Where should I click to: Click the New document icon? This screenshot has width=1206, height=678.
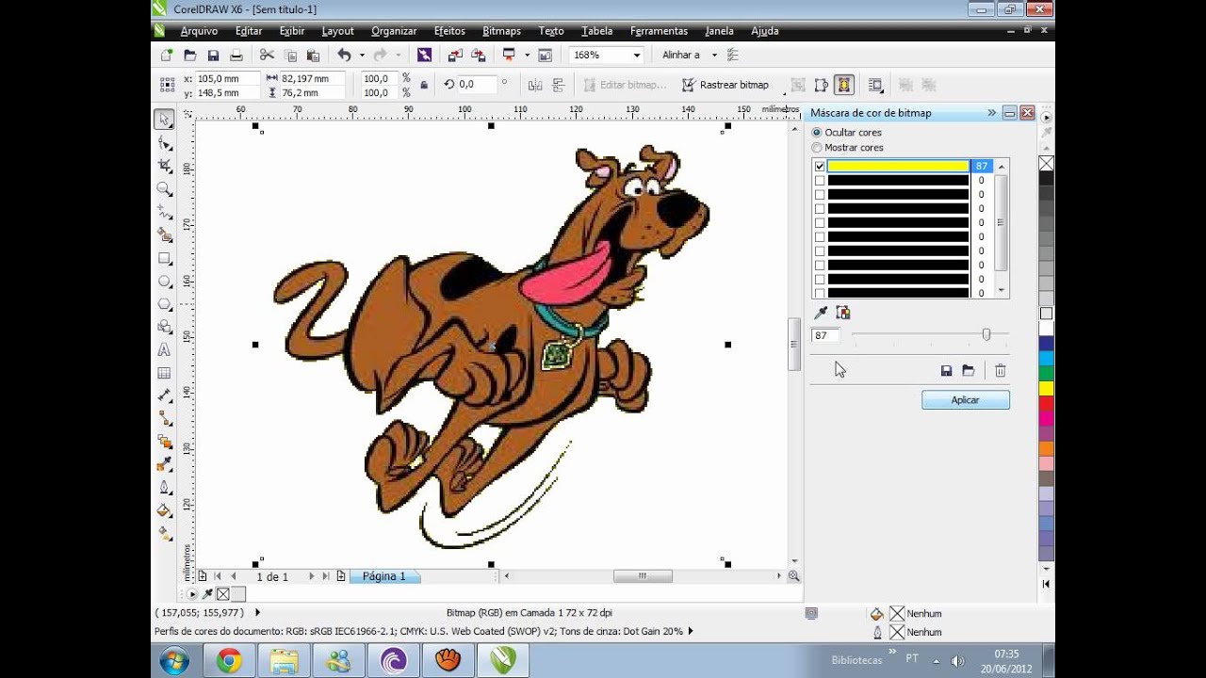(x=167, y=56)
